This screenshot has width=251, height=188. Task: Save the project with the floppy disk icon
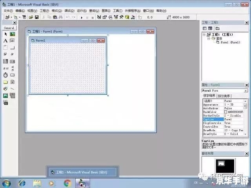(x=36, y=17)
